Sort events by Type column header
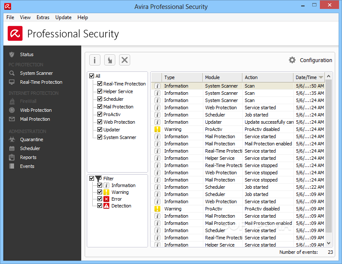The height and width of the screenshot is (264, 342). click(x=182, y=77)
